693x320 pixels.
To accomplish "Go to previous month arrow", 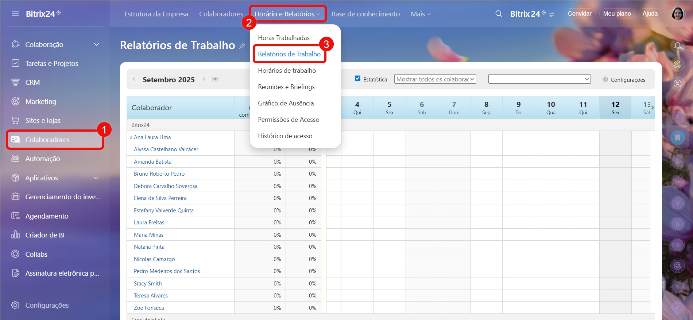I will [x=134, y=79].
